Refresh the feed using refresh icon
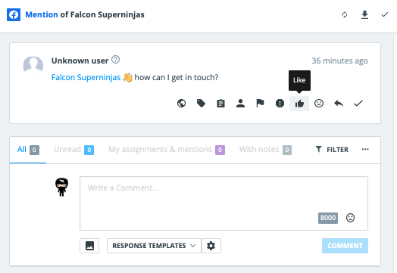Viewport: 397px width, 273px height. click(345, 14)
